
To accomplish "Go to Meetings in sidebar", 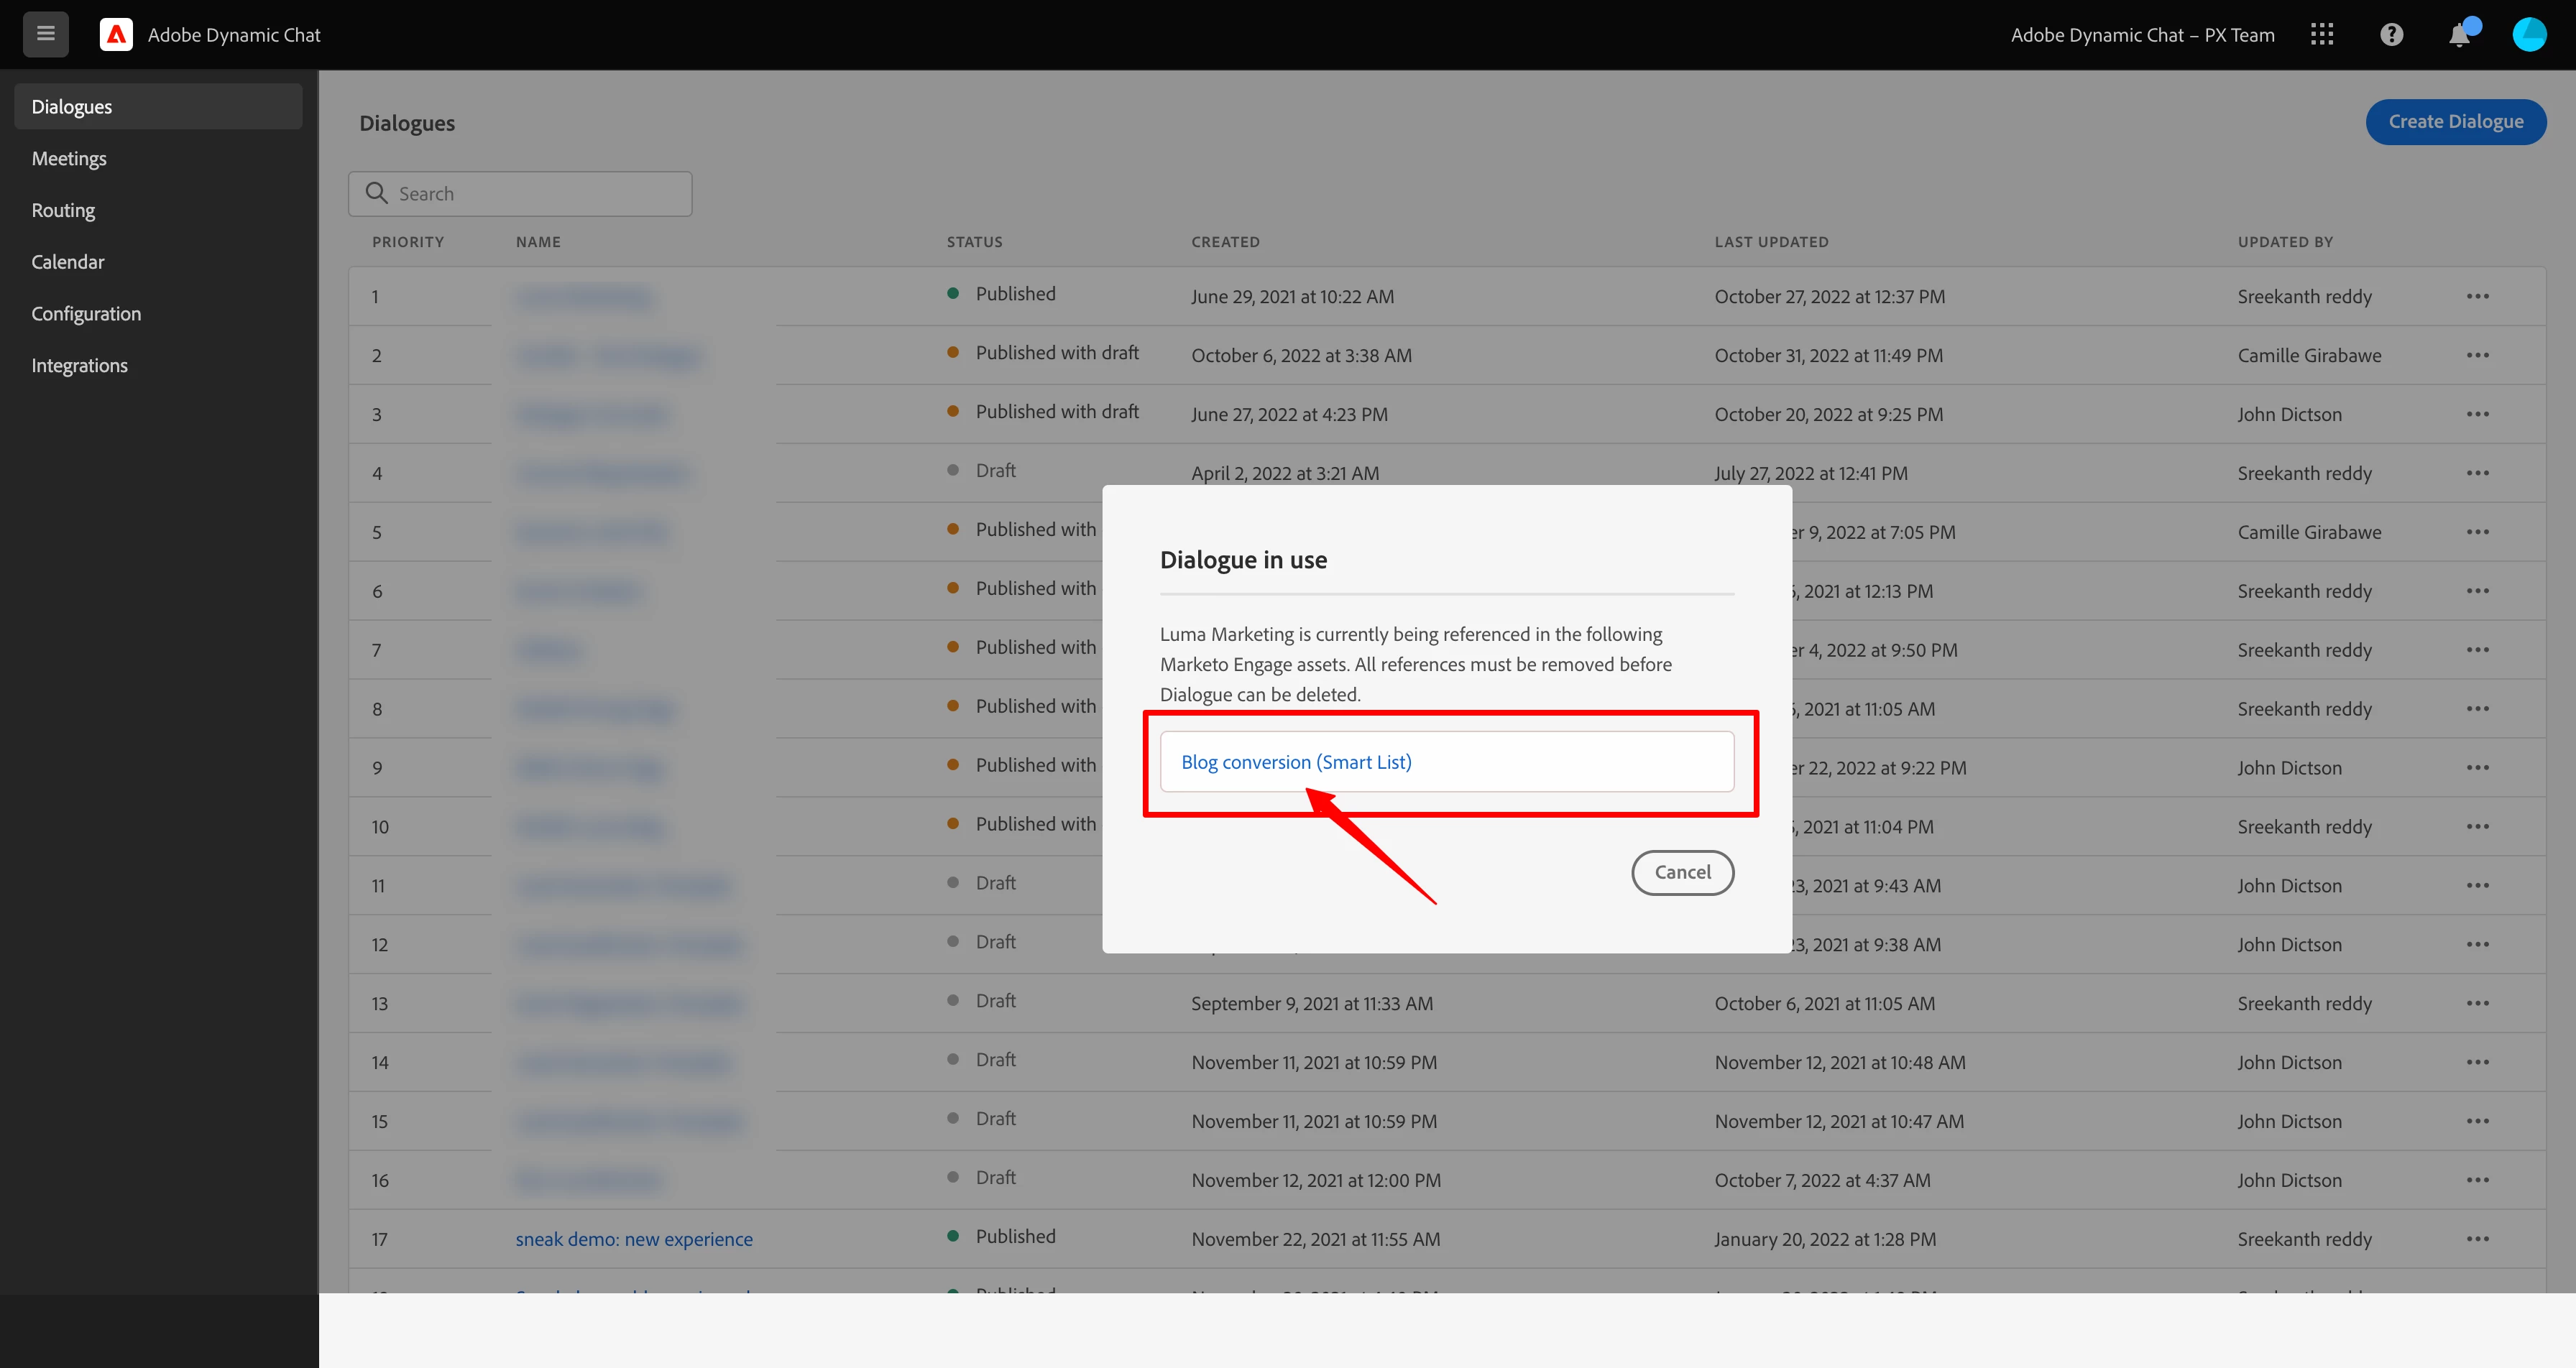I will coord(69,158).
